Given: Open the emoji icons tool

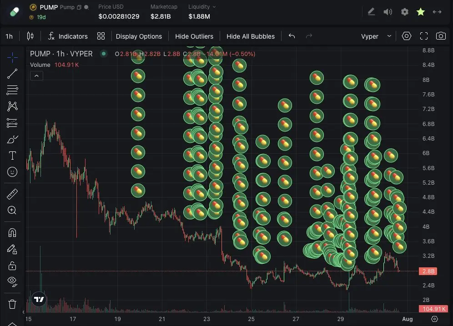Looking at the screenshot, I should (x=12, y=172).
